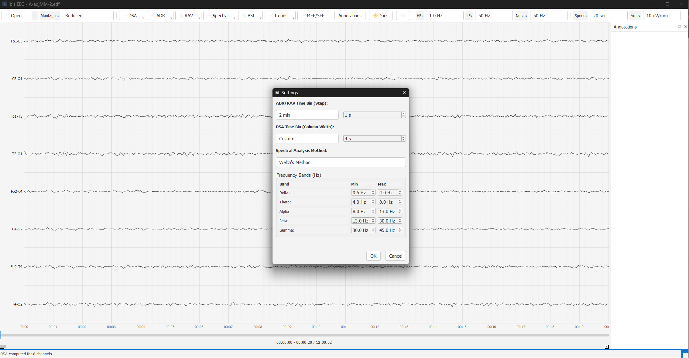
Task: Toggle the Annotations panel button
Action: point(350,16)
